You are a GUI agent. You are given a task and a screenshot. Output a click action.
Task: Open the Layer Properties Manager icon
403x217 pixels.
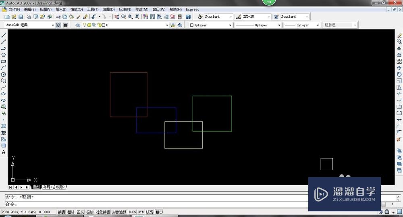pos(77,25)
